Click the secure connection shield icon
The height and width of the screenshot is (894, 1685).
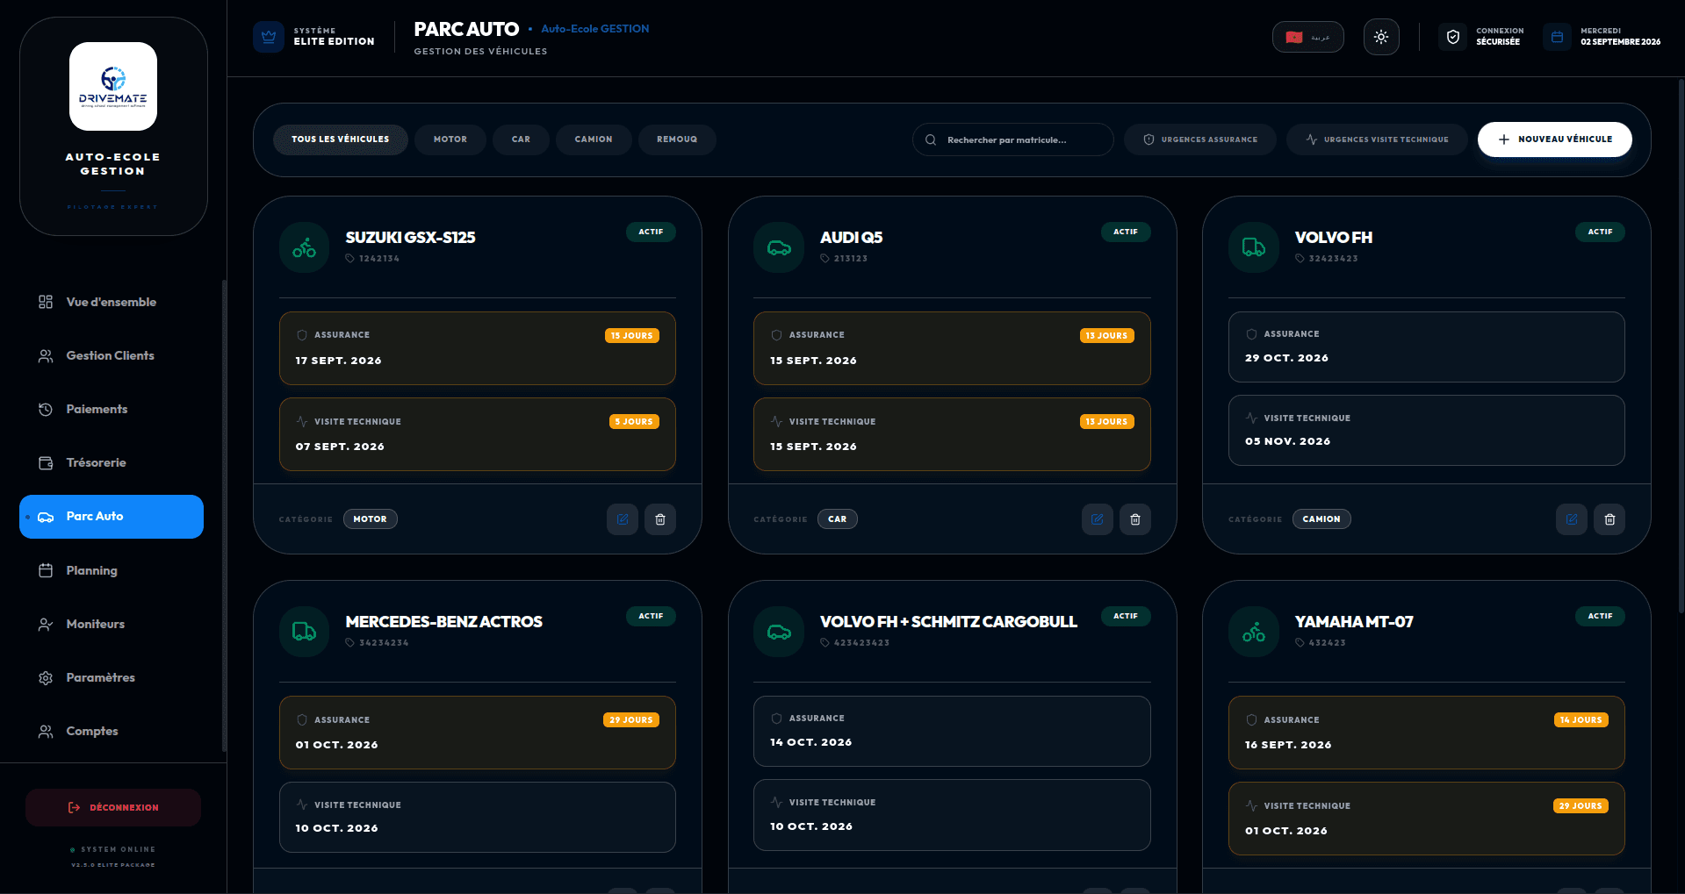coord(1453,37)
